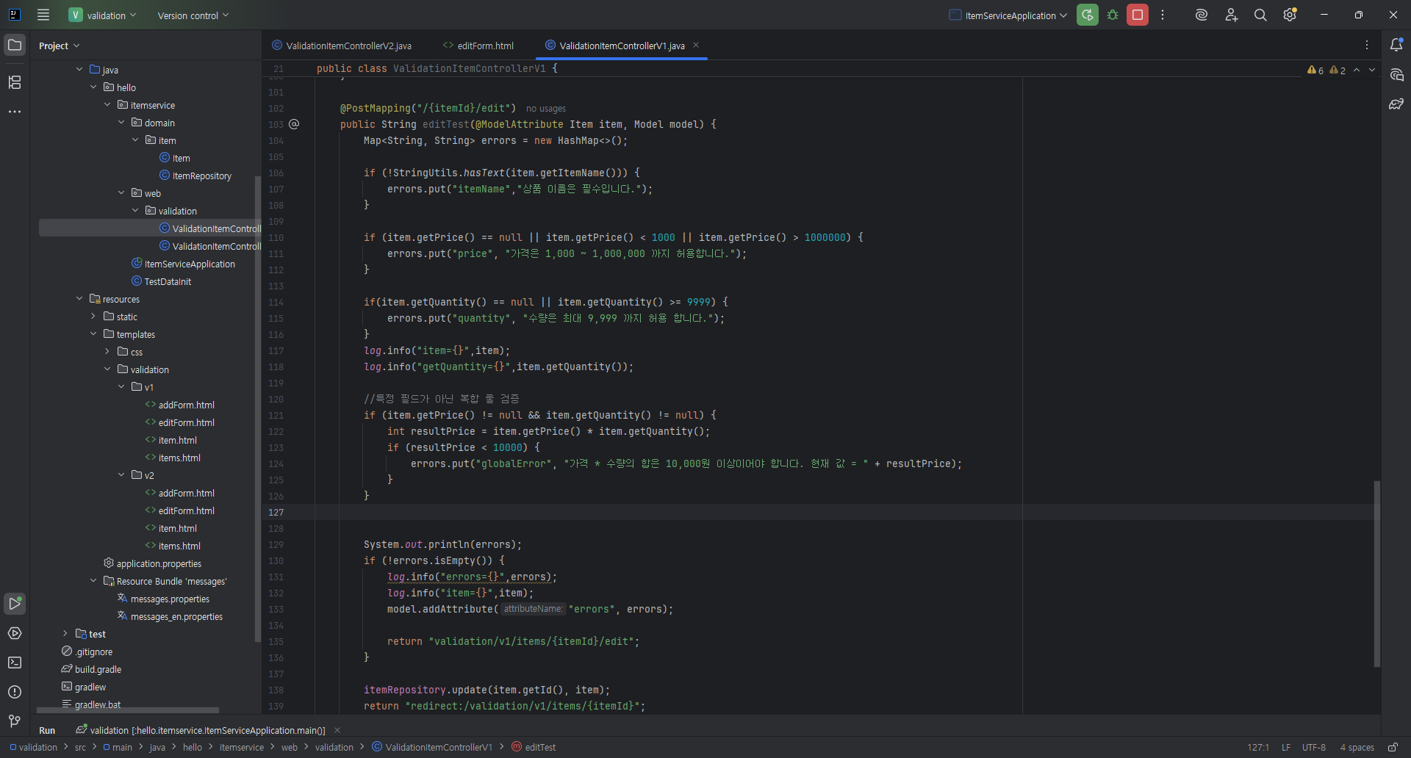Expand the static folder
1411x758 pixels.
[93, 317]
